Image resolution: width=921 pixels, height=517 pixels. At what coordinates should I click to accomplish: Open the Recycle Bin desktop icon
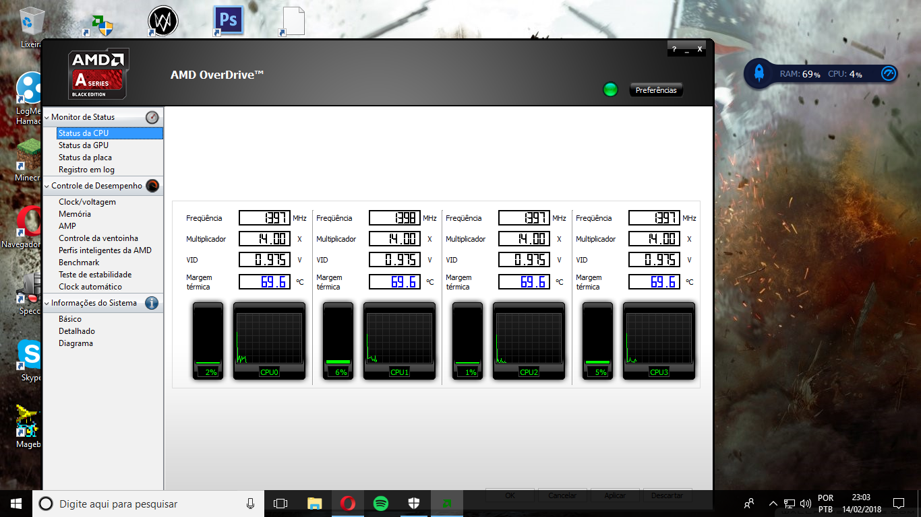coord(30,27)
